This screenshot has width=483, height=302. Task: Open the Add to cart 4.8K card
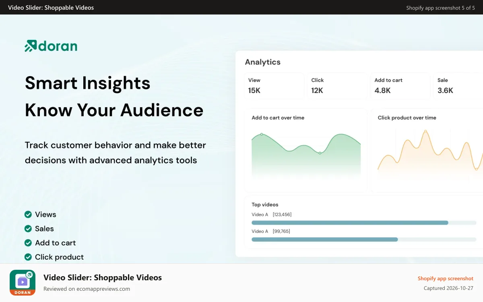[400, 86]
